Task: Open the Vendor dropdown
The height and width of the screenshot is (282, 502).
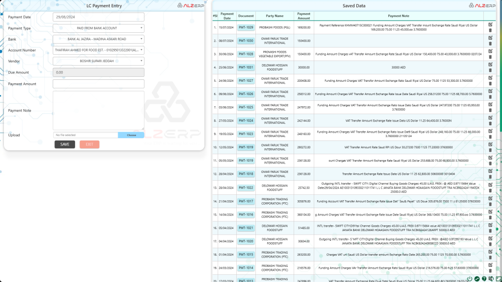Action: coord(99,61)
